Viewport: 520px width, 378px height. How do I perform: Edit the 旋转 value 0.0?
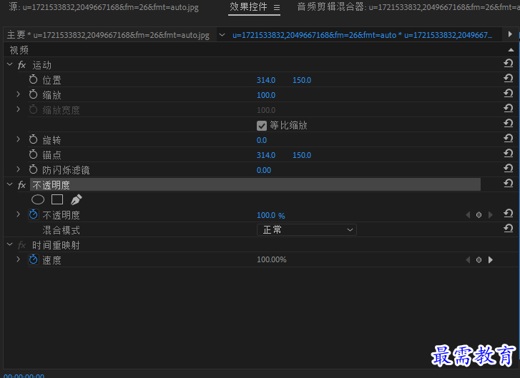click(x=262, y=140)
